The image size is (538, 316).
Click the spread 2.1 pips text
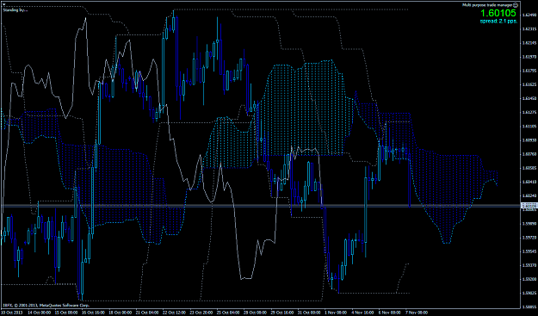pyautogui.click(x=498, y=21)
